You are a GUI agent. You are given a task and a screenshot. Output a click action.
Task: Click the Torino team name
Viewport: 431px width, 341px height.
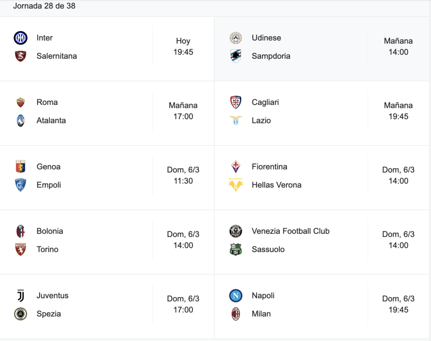(x=48, y=249)
